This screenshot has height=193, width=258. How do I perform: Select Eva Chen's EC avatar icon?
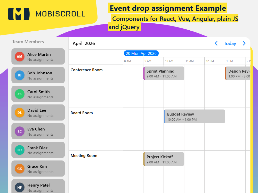pos(19,131)
